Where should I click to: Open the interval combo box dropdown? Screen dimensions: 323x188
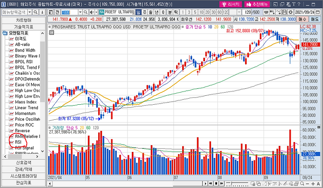[x=239, y=12]
